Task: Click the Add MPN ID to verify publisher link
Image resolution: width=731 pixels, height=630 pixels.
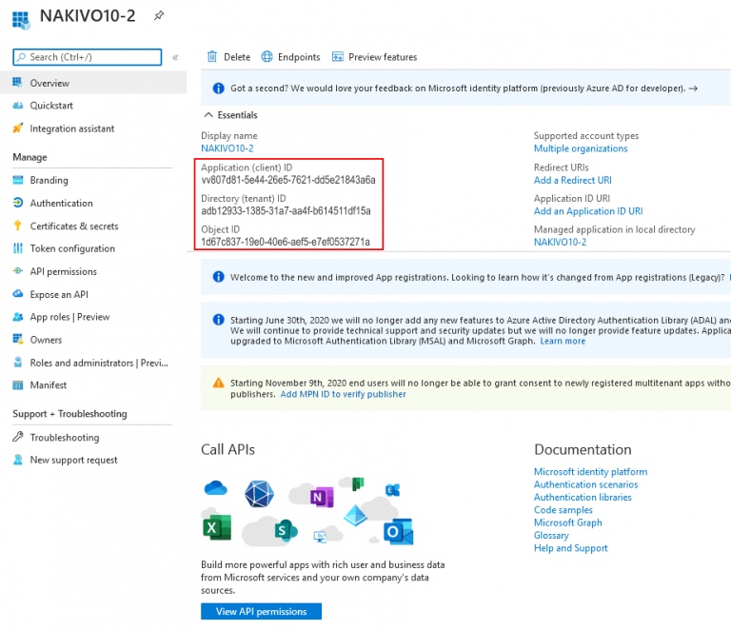Action: [343, 394]
